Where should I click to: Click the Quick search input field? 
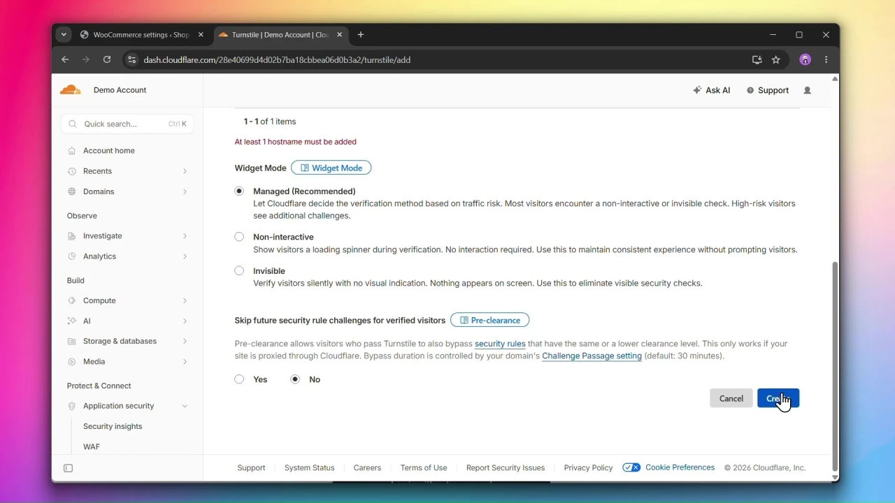point(127,124)
